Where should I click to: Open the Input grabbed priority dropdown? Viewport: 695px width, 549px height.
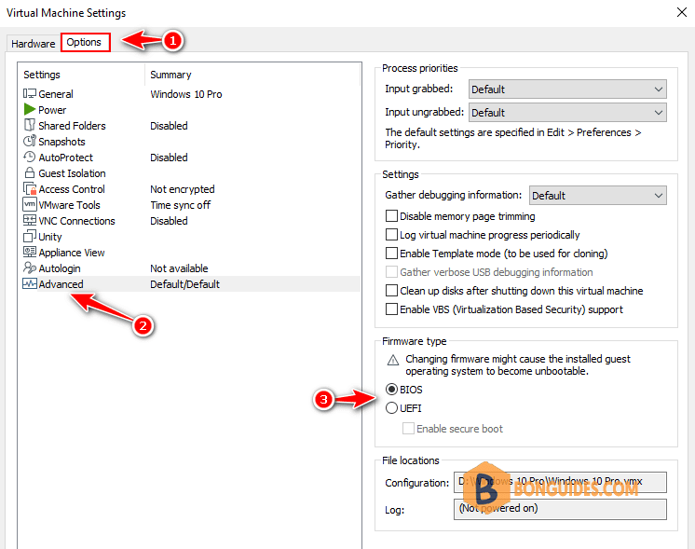point(567,89)
